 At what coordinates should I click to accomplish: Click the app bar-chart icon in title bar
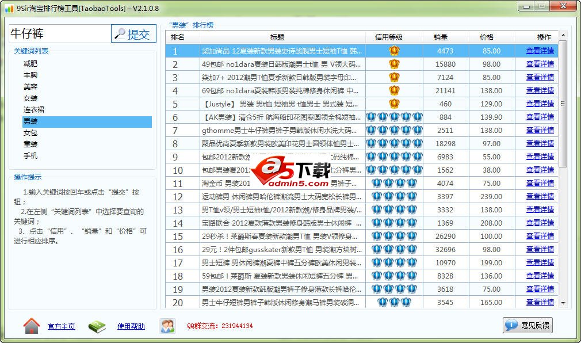tap(9, 8)
